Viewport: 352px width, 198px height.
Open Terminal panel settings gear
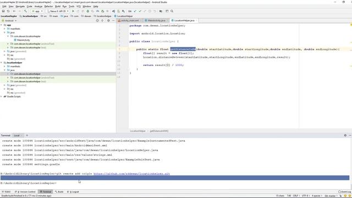coord(345,135)
